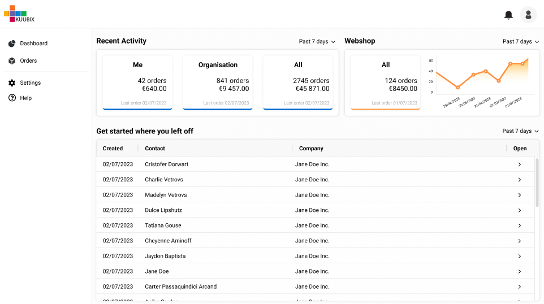Viewport: 544px width, 304px height.
Task: Open Dulce Lipshutz row arrow
Action: (519, 210)
